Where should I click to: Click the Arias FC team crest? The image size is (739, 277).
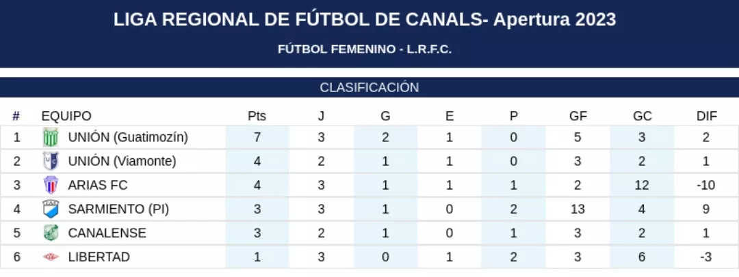point(51,186)
